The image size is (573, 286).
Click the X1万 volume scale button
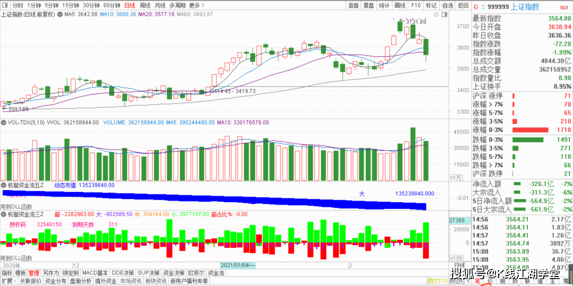(456, 178)
